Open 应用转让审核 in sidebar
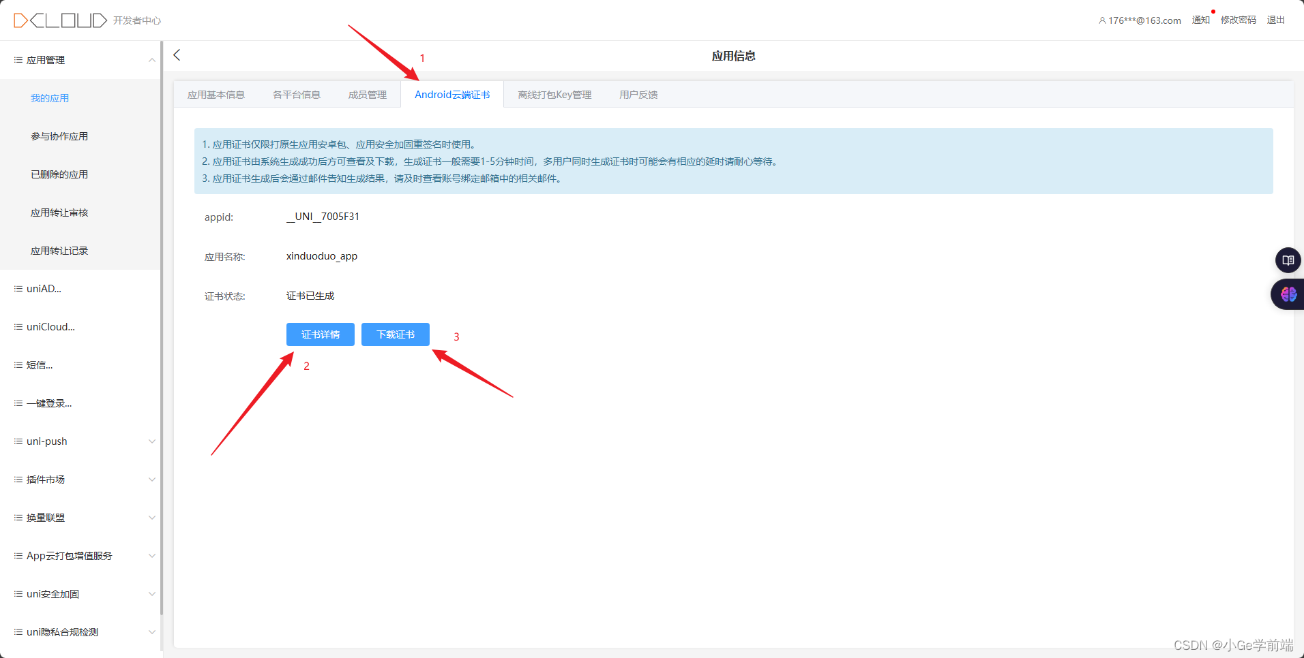Screen dimensions: 1304x658 (x=59, y=213)
